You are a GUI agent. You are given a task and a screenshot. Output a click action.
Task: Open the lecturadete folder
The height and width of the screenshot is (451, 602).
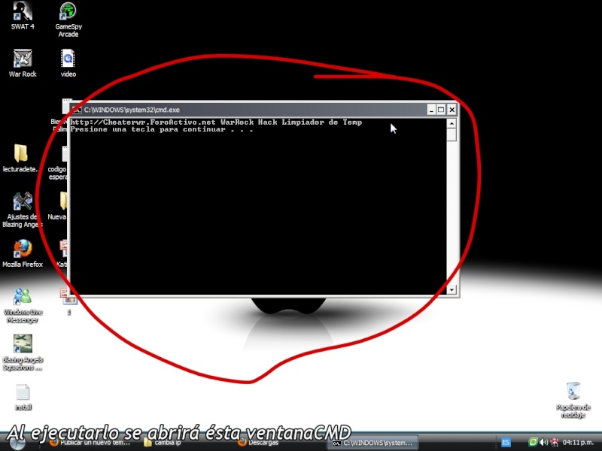(21, 158)
